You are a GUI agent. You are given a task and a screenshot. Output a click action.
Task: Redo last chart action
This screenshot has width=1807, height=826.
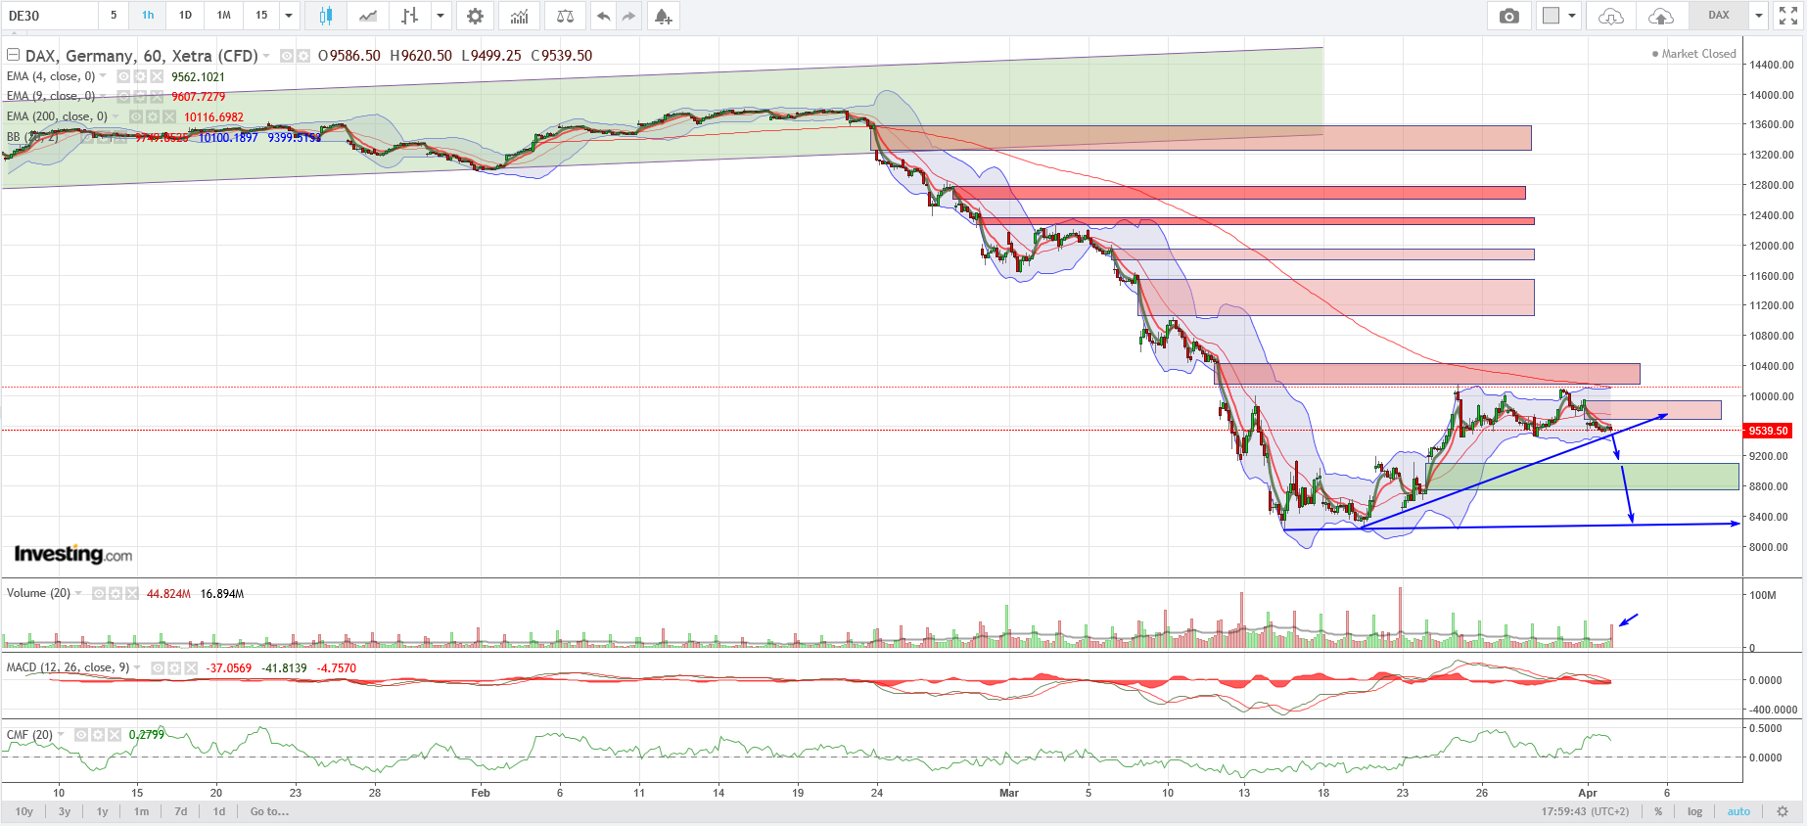[x=628, y=16]
